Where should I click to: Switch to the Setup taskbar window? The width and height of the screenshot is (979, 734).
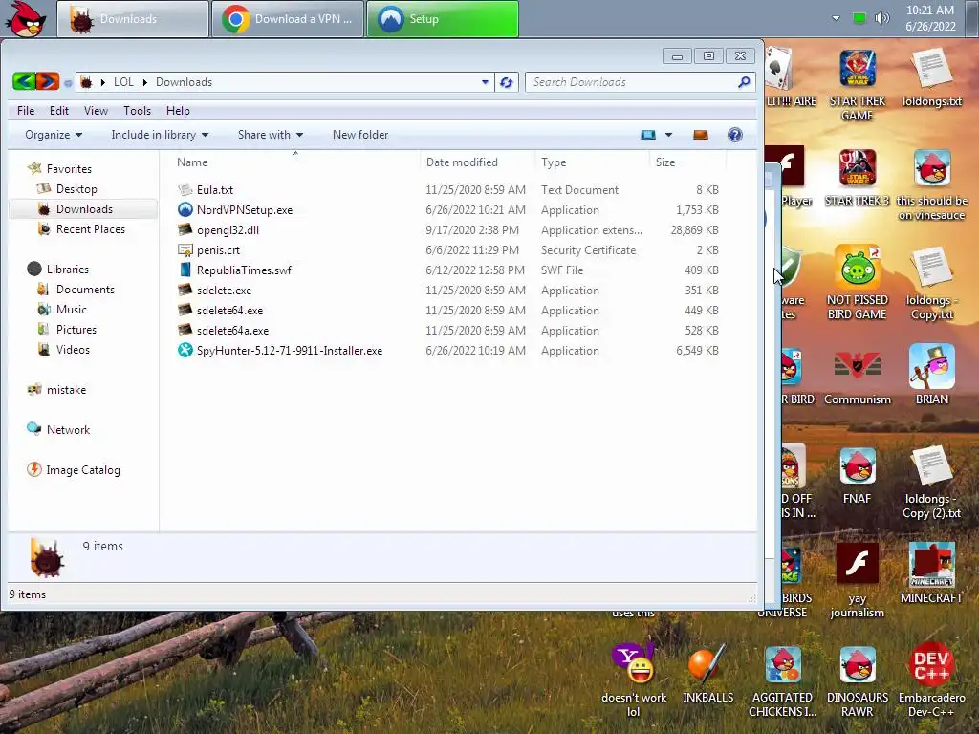(443, 19)
